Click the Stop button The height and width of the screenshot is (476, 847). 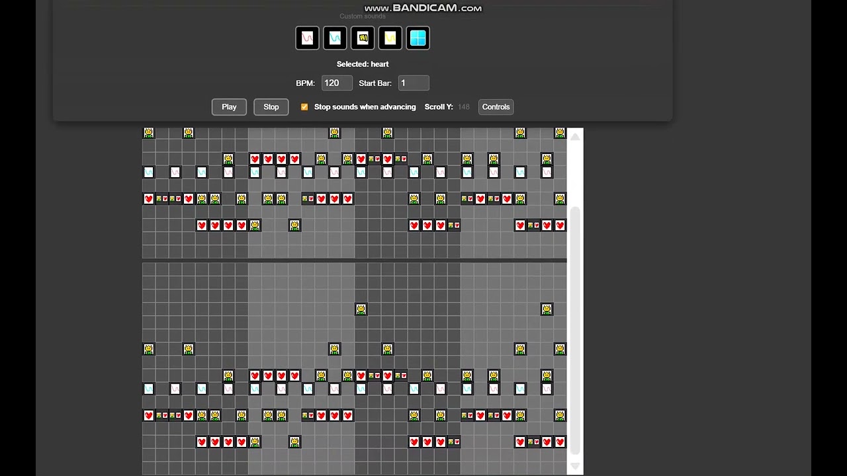click(271, 107)
